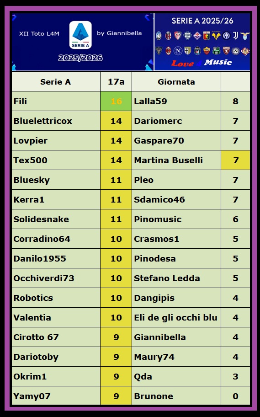Select the Napoli club crest
The height and width of the screenshot is (417, 260).
[178, 51]
